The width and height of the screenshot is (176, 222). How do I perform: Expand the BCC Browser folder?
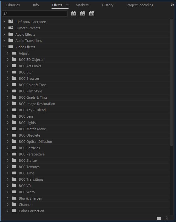(8, 79)
